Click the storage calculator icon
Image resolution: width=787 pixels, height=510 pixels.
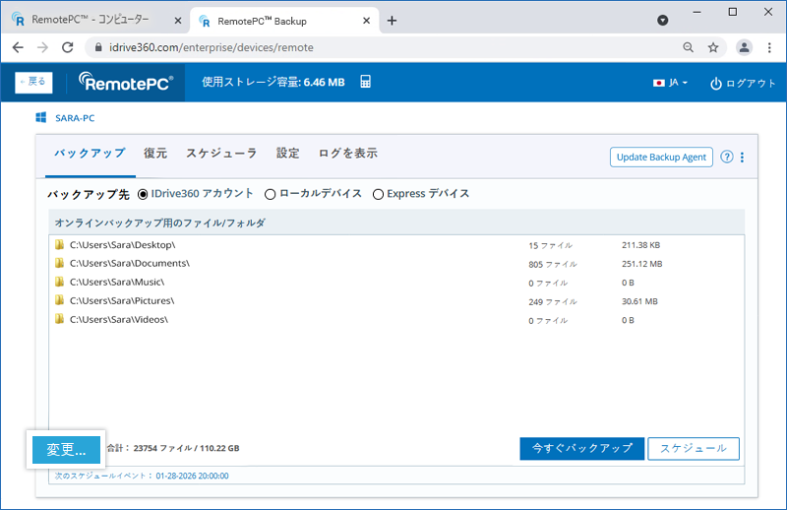point(365,82)
